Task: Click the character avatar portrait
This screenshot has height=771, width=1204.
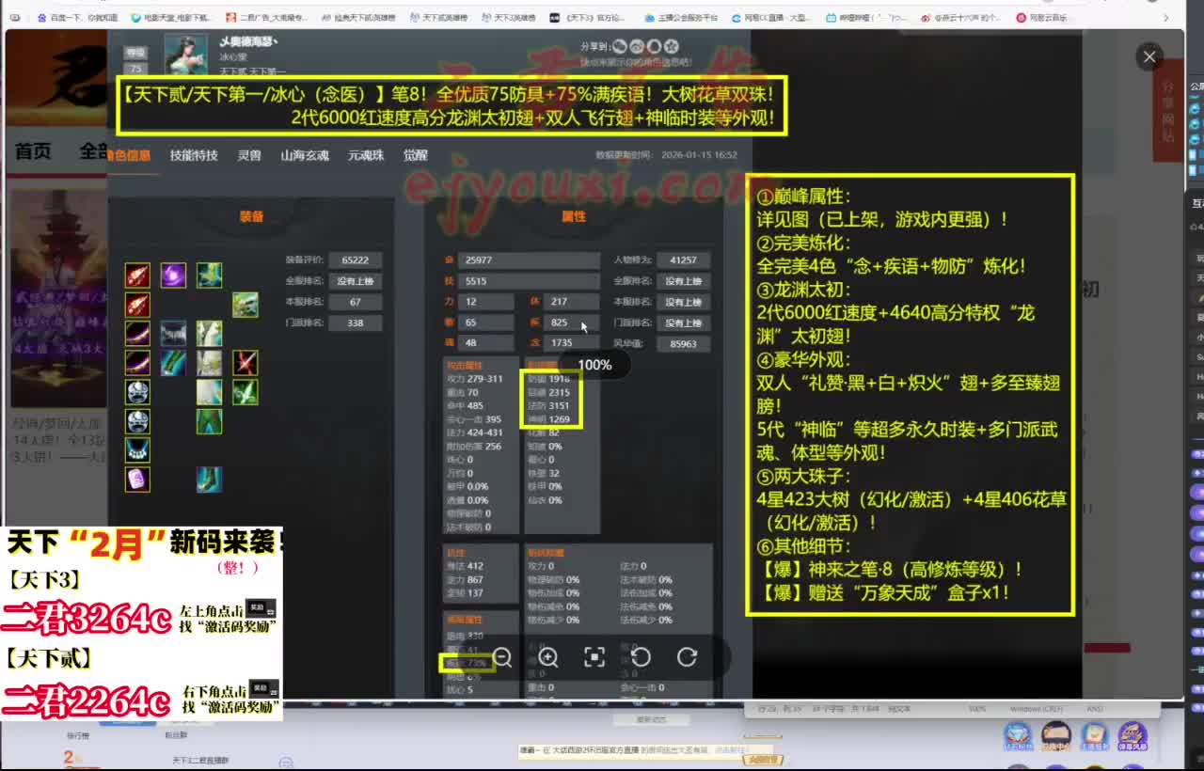Action: click(186, 55)
